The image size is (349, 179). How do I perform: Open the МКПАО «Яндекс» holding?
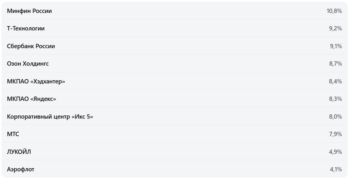31,99
